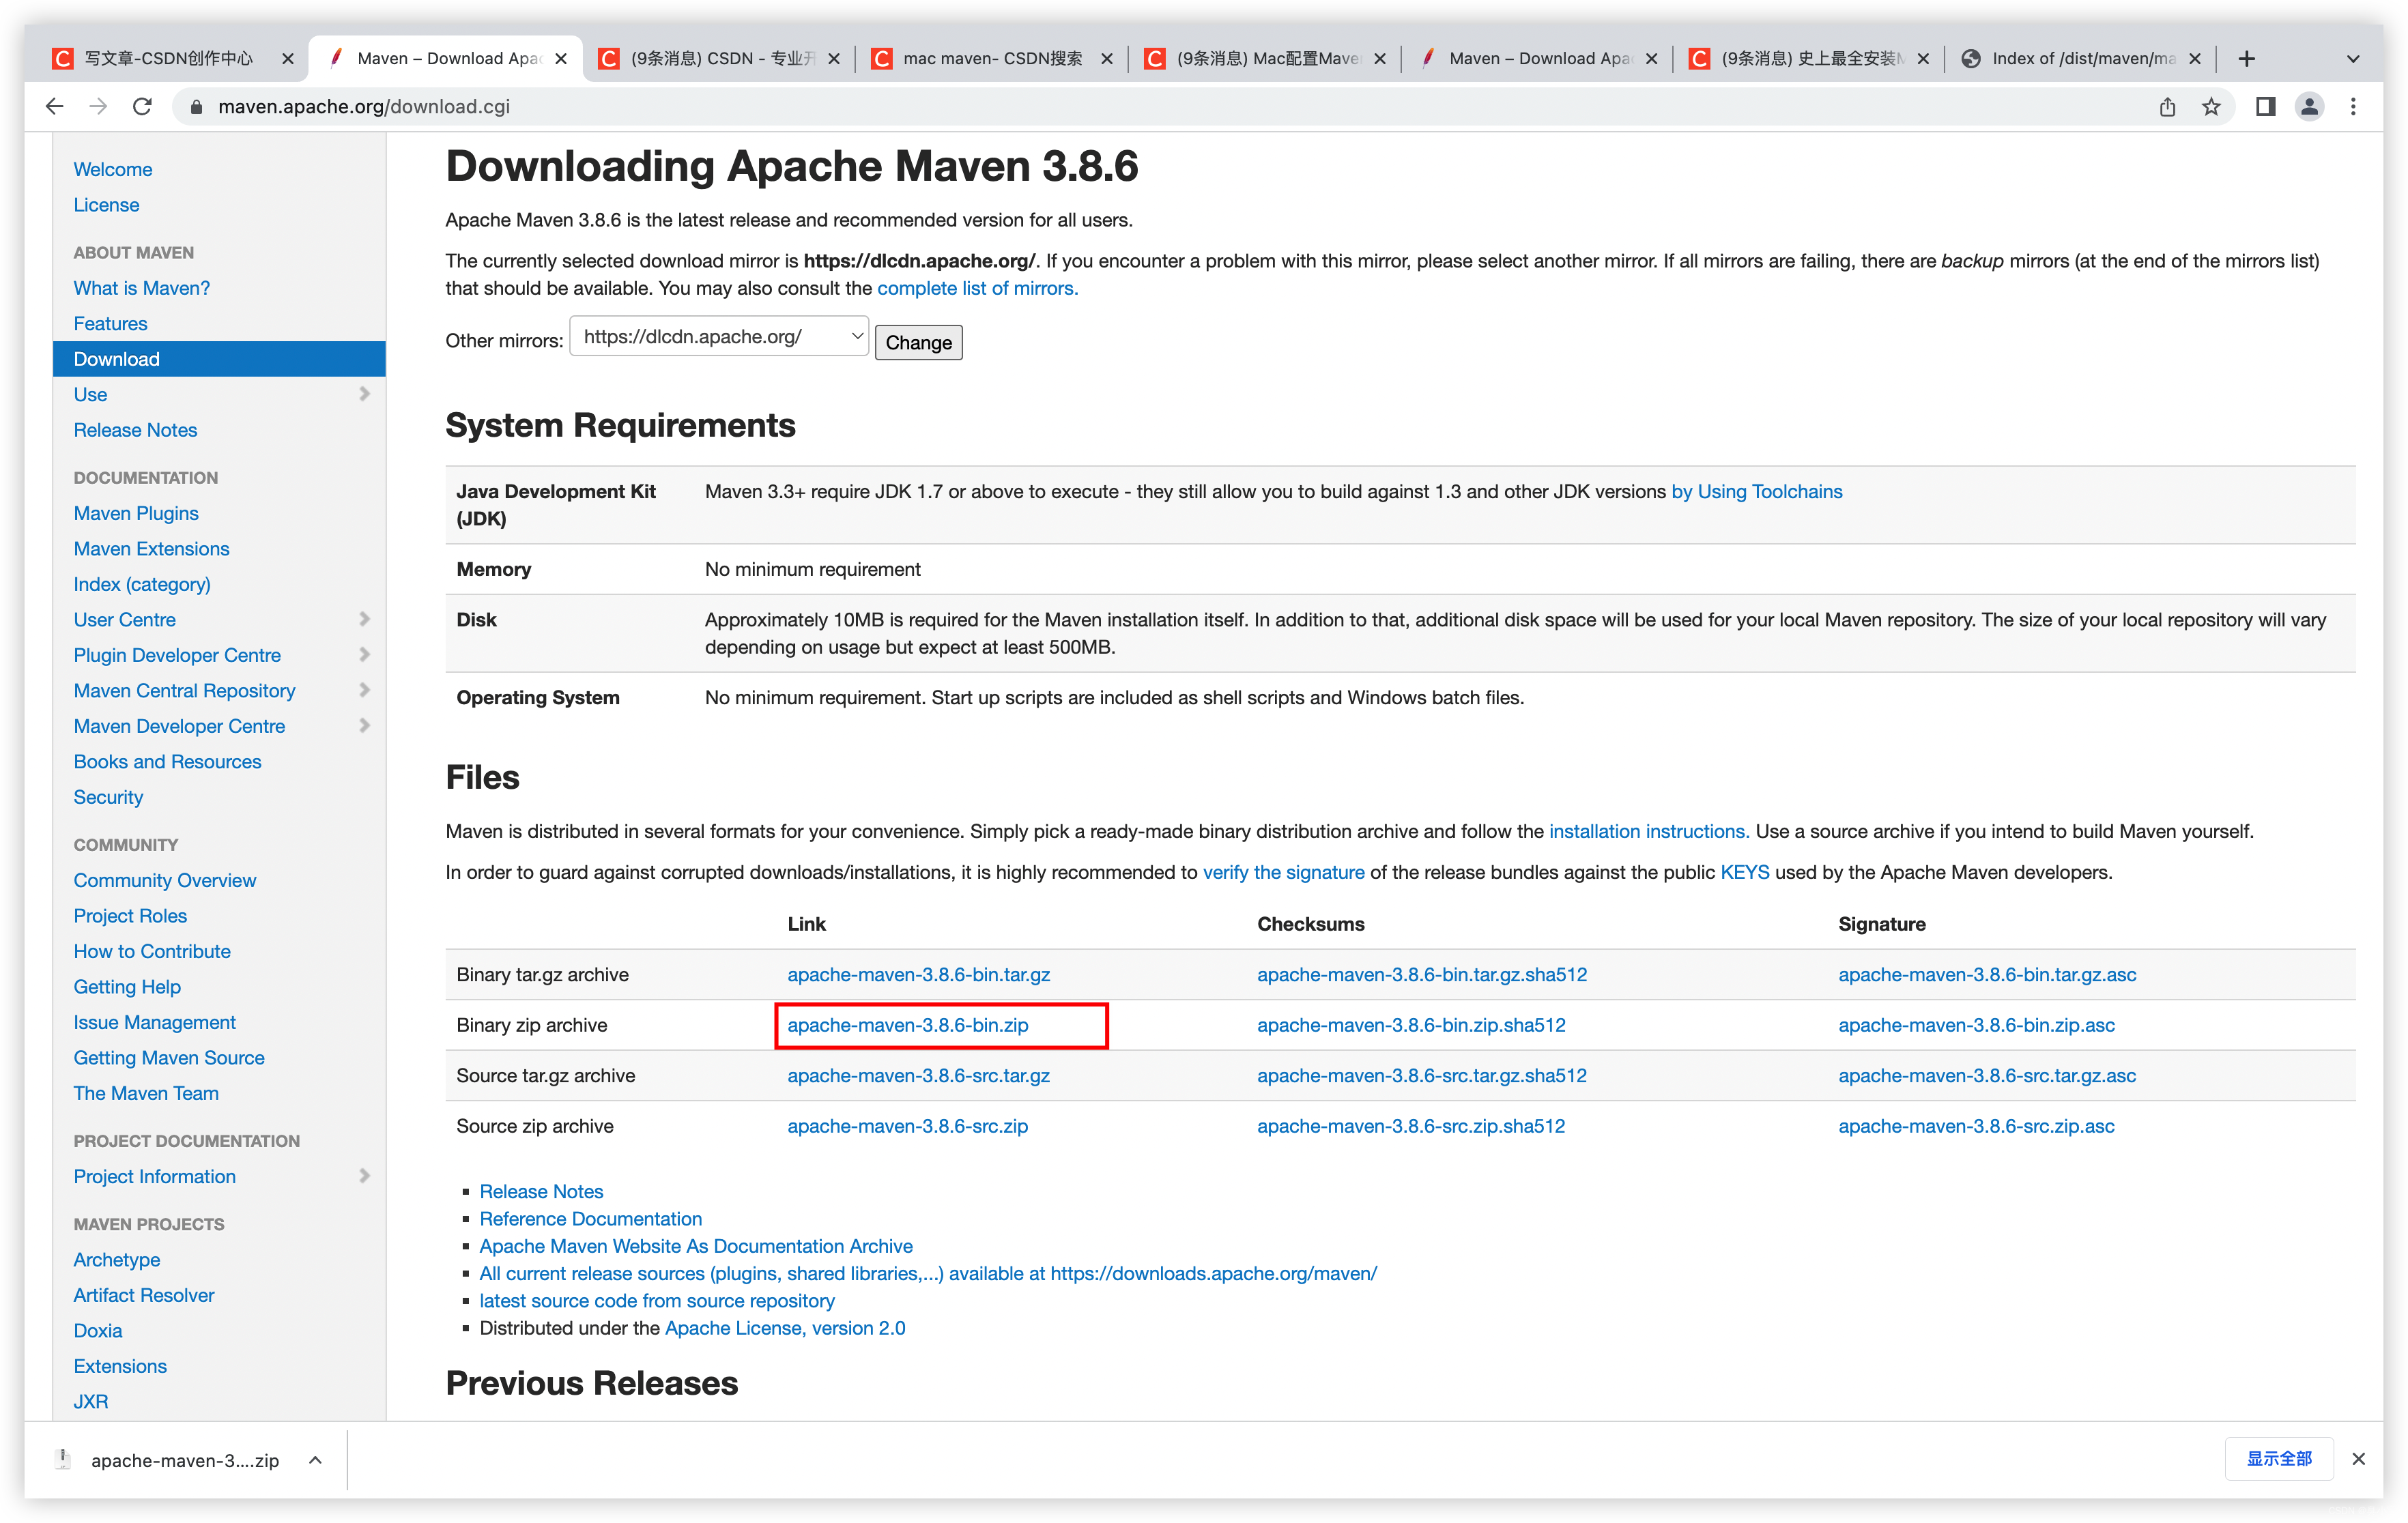The width and height of the screenshot is (2408, 1523).
Task: Download apache-maven-3.8.6-bin.tar.gz
Action: [918, 974]
